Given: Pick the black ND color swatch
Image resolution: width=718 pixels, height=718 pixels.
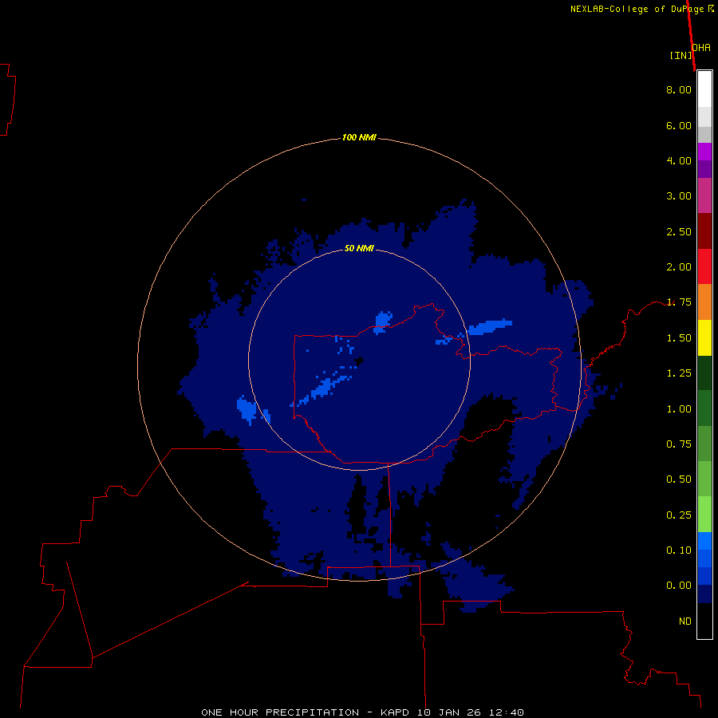Looking at the screenshot, I should click(x=704, y=621).
